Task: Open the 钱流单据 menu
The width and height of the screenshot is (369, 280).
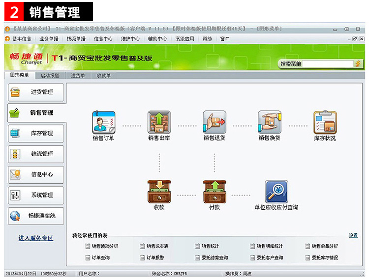Action: (x=76, y=39)
